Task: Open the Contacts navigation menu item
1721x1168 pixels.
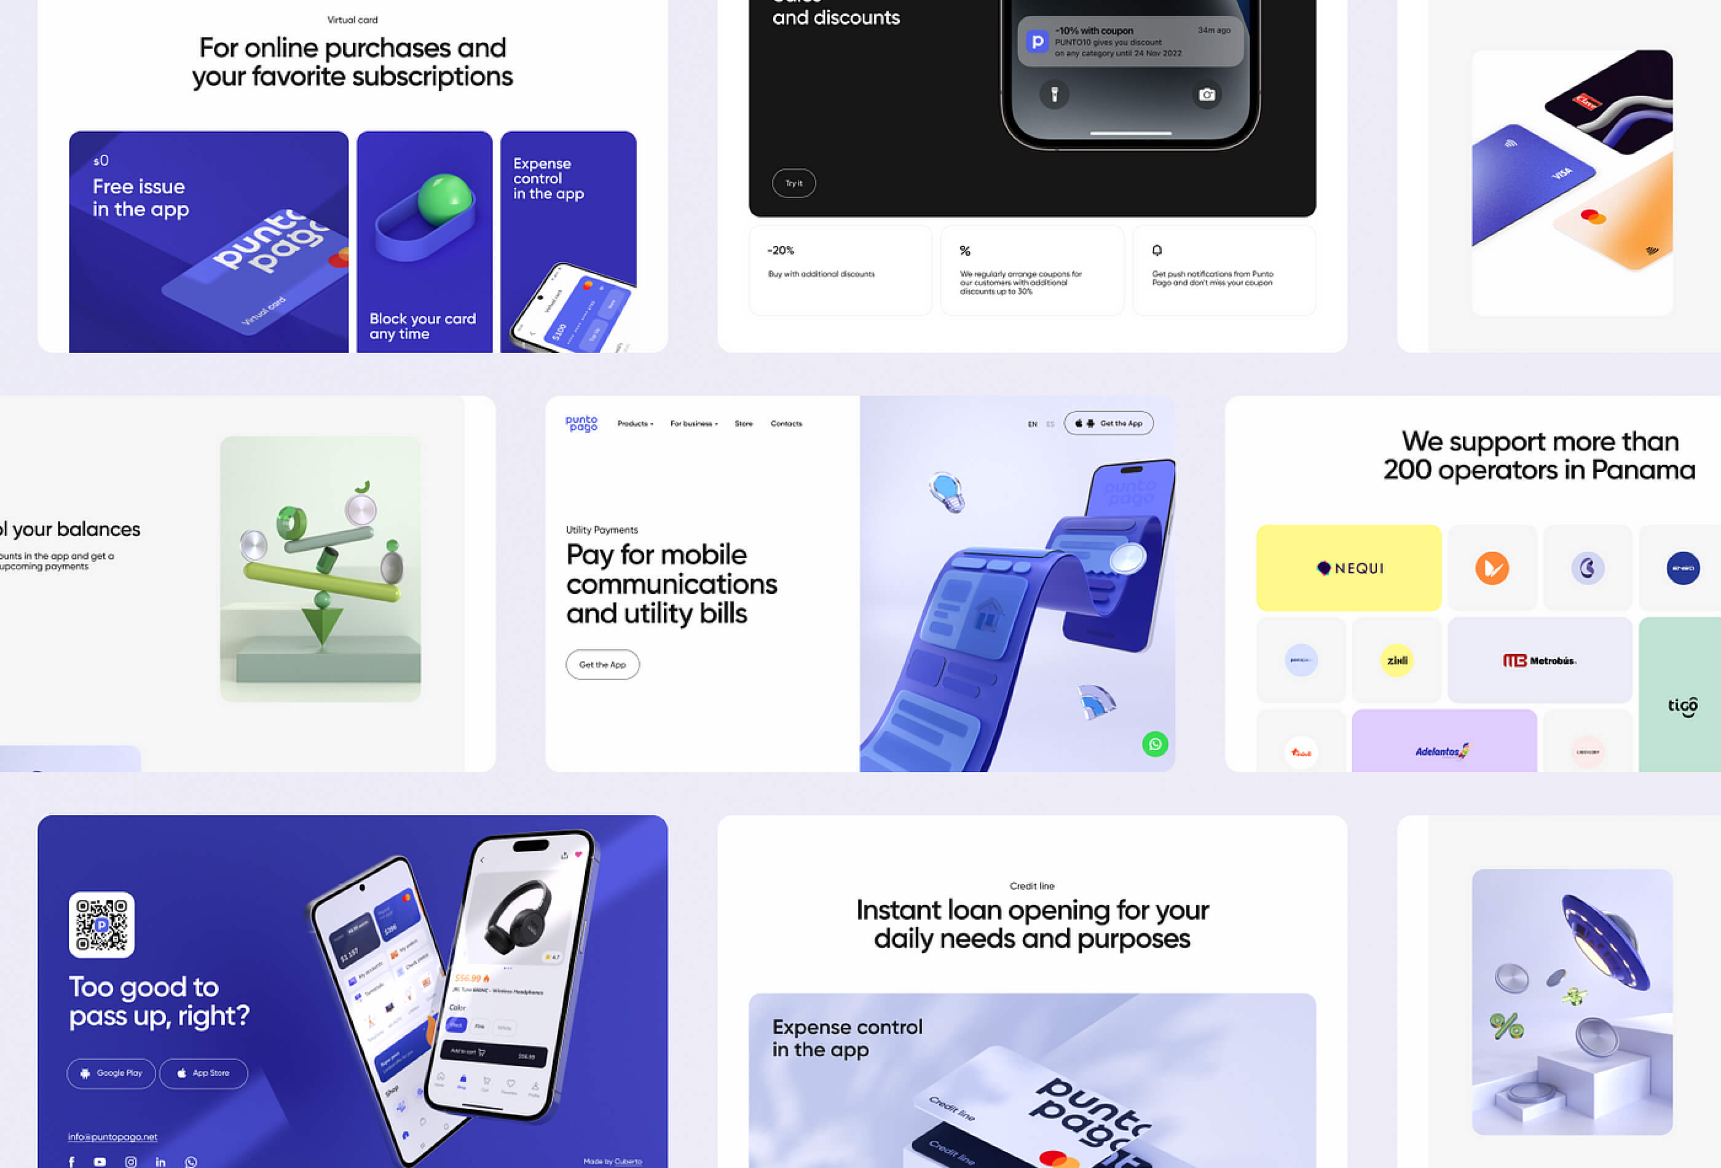Action: (786, 424)
